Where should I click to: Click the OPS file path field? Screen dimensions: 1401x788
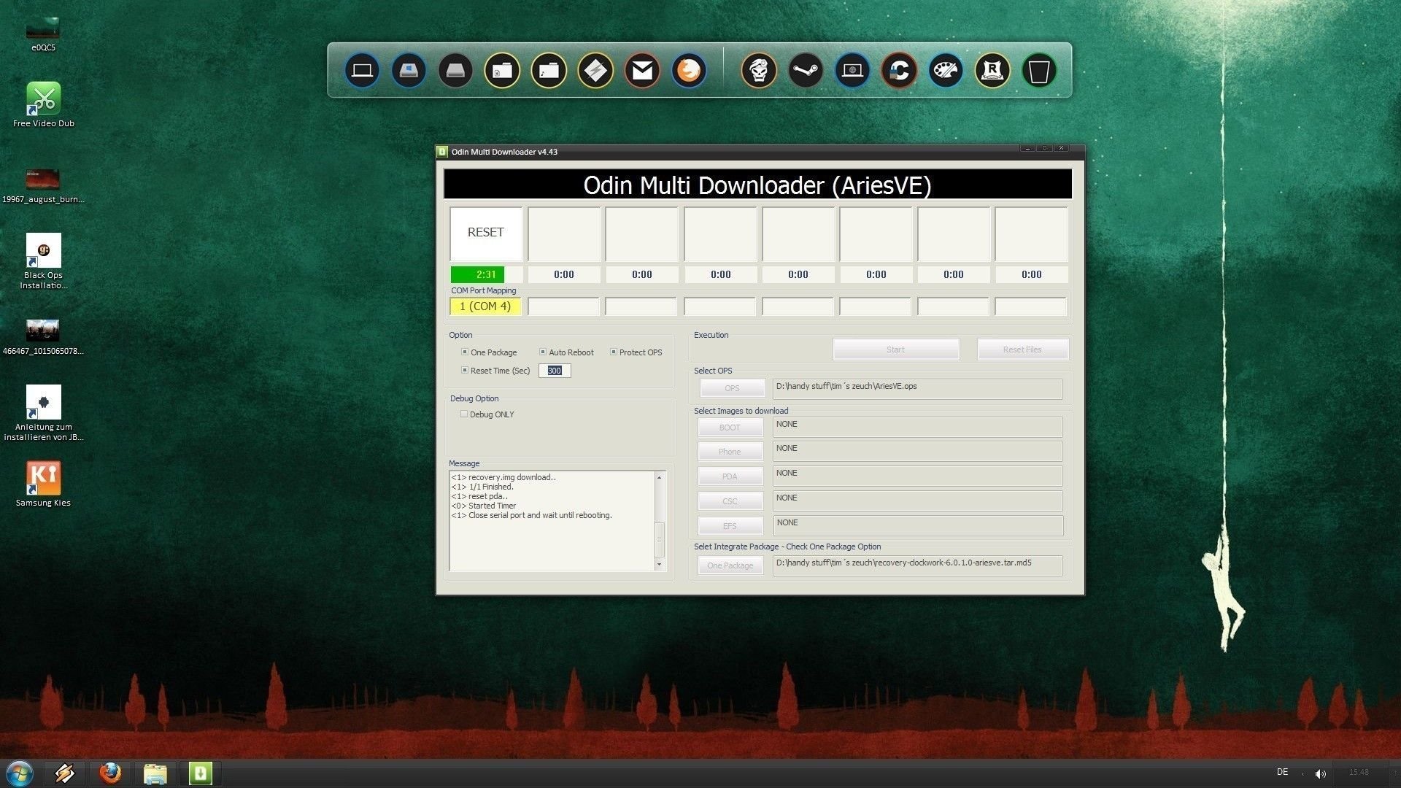pos(917,388)
